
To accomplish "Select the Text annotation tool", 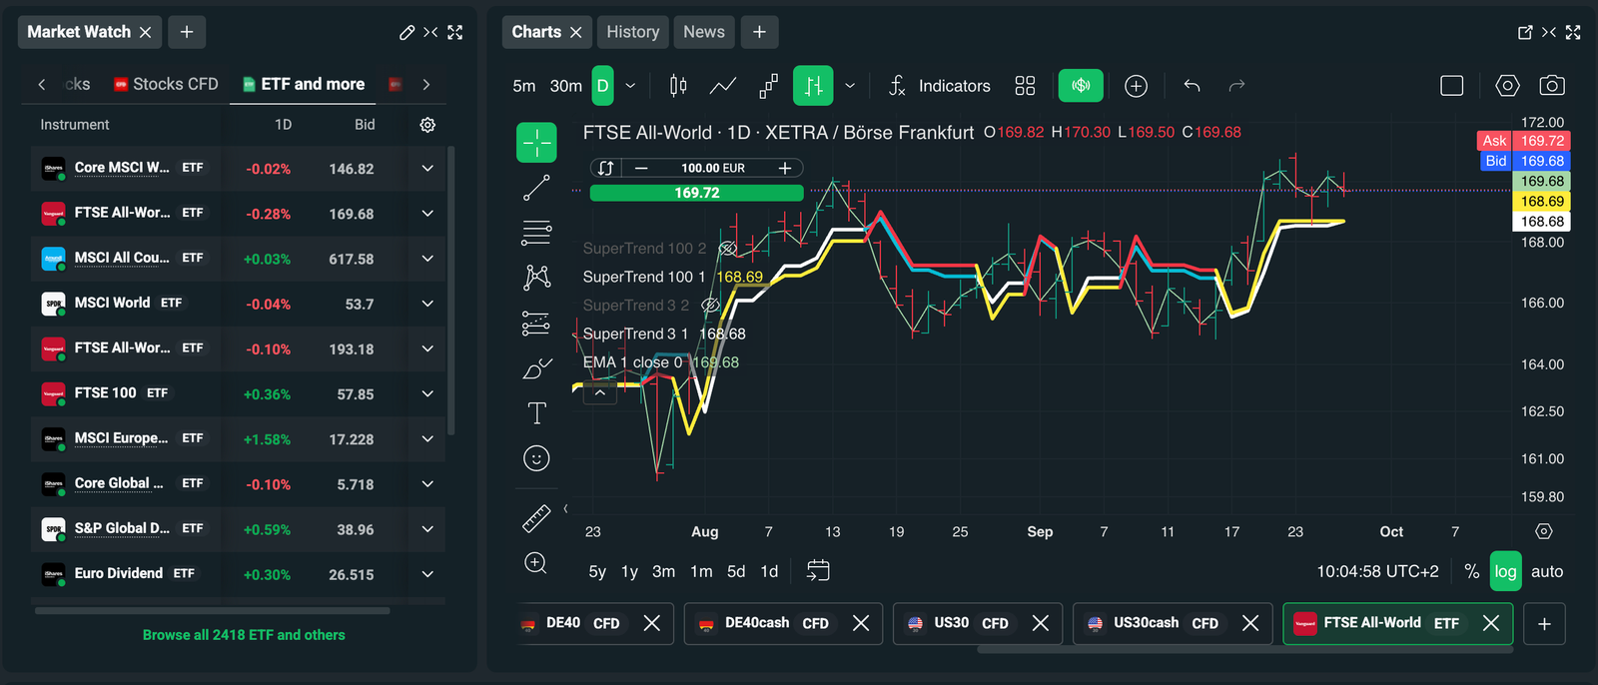I will [x=536, y=413].
